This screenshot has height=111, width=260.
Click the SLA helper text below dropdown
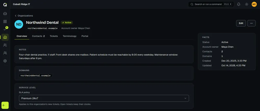tap(55, 104)
